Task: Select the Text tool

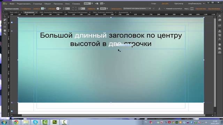Action: (x=5, y=23)
